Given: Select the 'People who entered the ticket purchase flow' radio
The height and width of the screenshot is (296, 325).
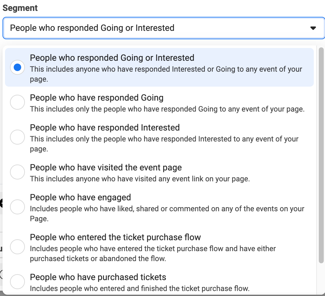Looking at the screenshot, I should click(x=17, y=246).
